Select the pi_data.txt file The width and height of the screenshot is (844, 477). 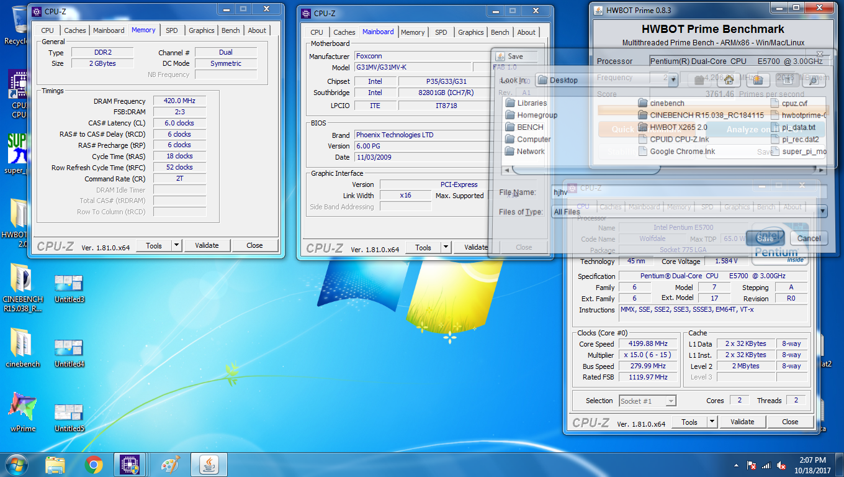[x=793, y=127]
